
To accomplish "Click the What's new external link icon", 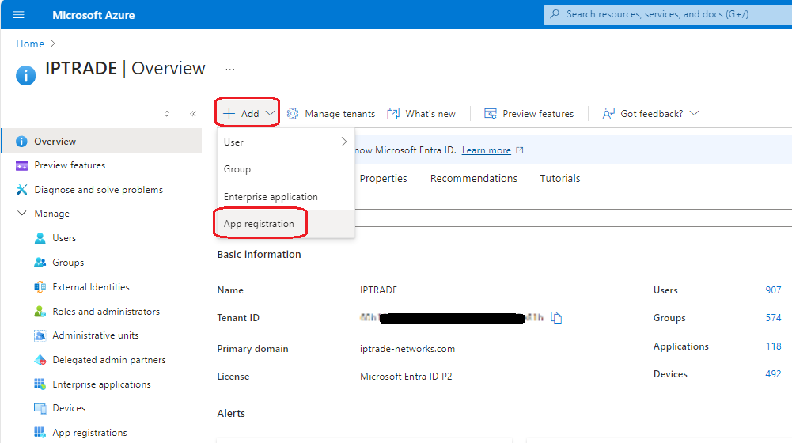I will point(393,114).
